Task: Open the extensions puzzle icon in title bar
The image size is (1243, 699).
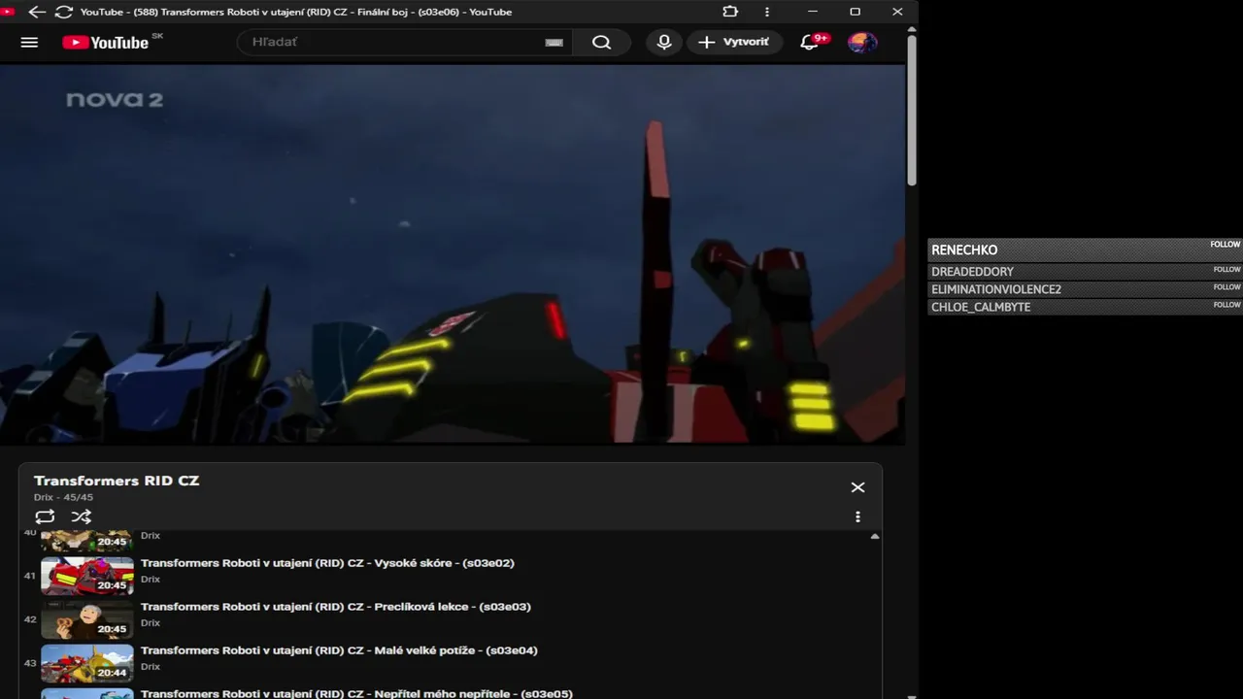Action: coord(730,12)
